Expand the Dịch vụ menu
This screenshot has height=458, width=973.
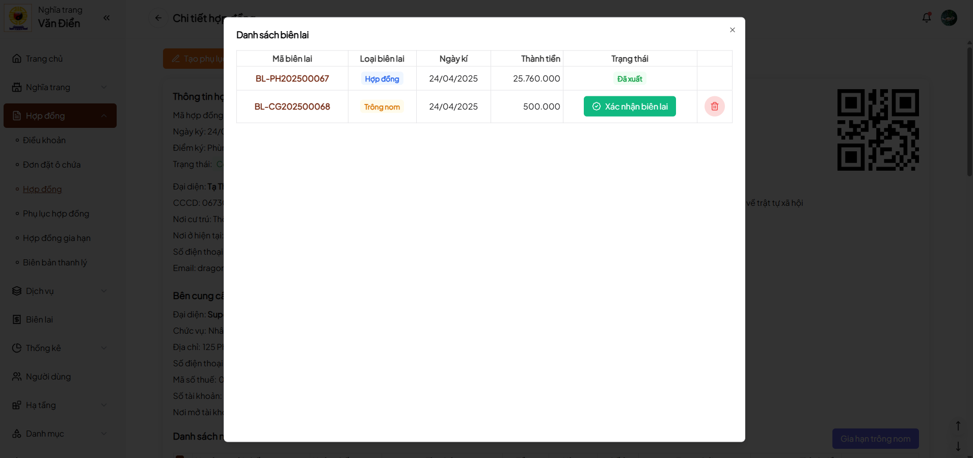(60, 291)
